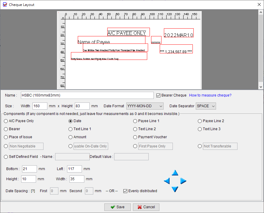Click the Cheque Layout icon in title bar
This screenshot has height=213, width=264.
point(4,4)
